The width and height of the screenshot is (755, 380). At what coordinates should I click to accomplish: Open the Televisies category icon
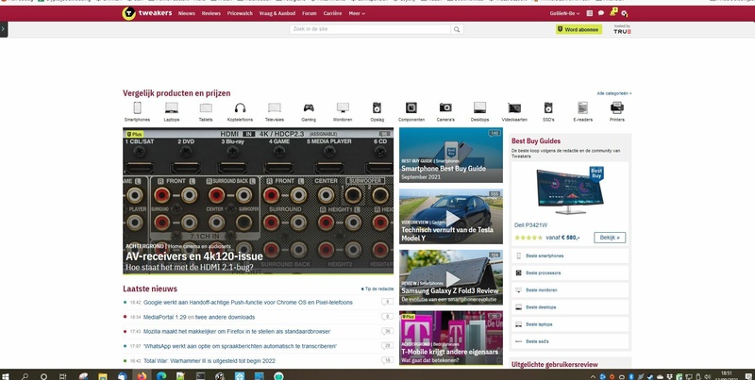tap(275, 107)
